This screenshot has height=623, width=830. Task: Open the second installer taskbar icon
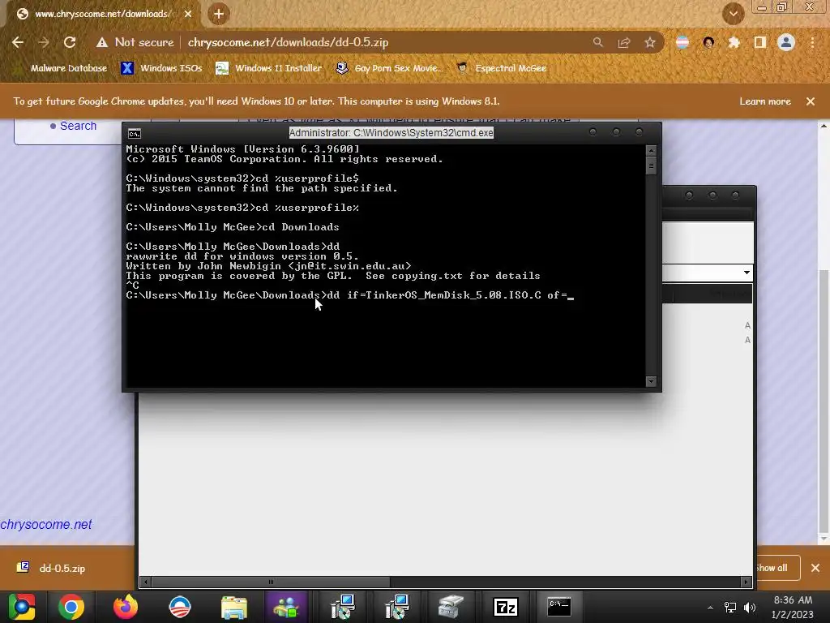(x=397, y=607)
